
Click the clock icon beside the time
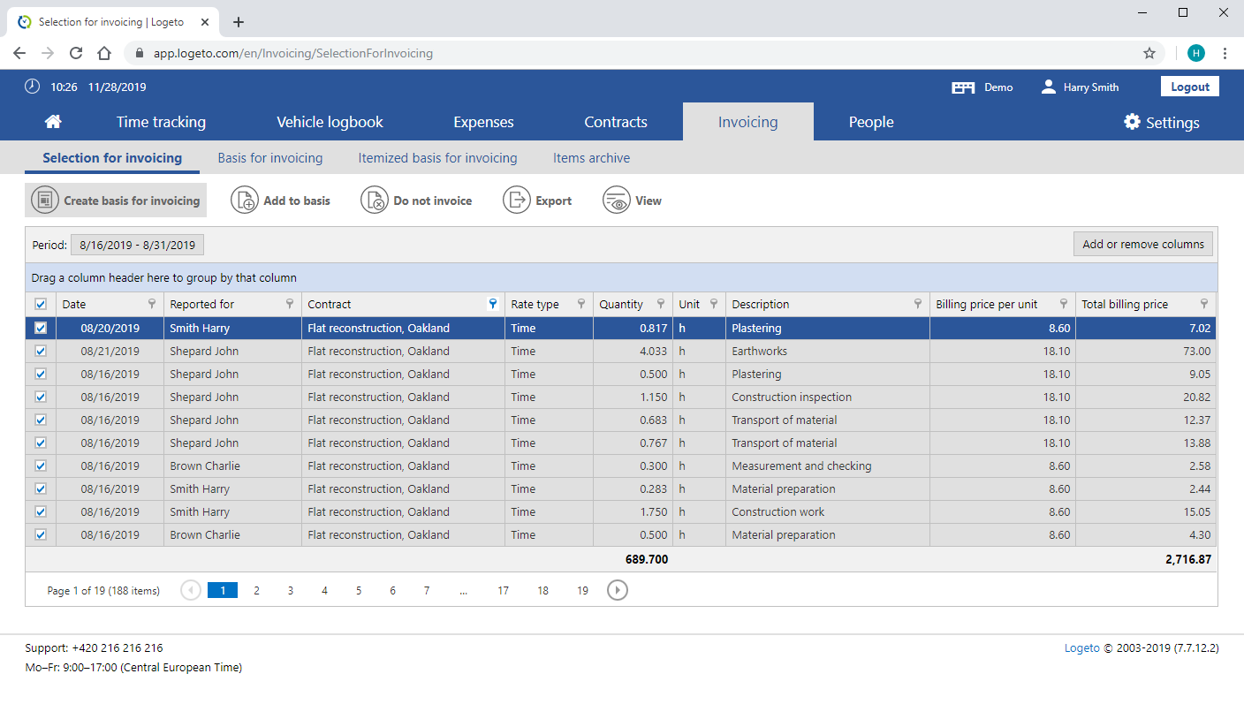coord(33,87)
